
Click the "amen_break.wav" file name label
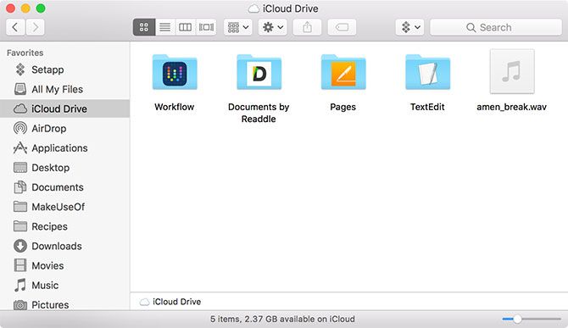pyautogui.click(x=511, y=107)
